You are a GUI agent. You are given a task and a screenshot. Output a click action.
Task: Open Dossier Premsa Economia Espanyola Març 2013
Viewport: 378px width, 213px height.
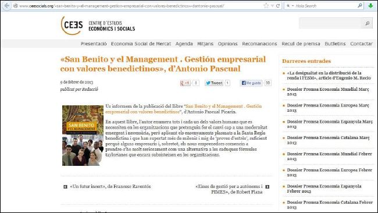click(x=330, y=124)
